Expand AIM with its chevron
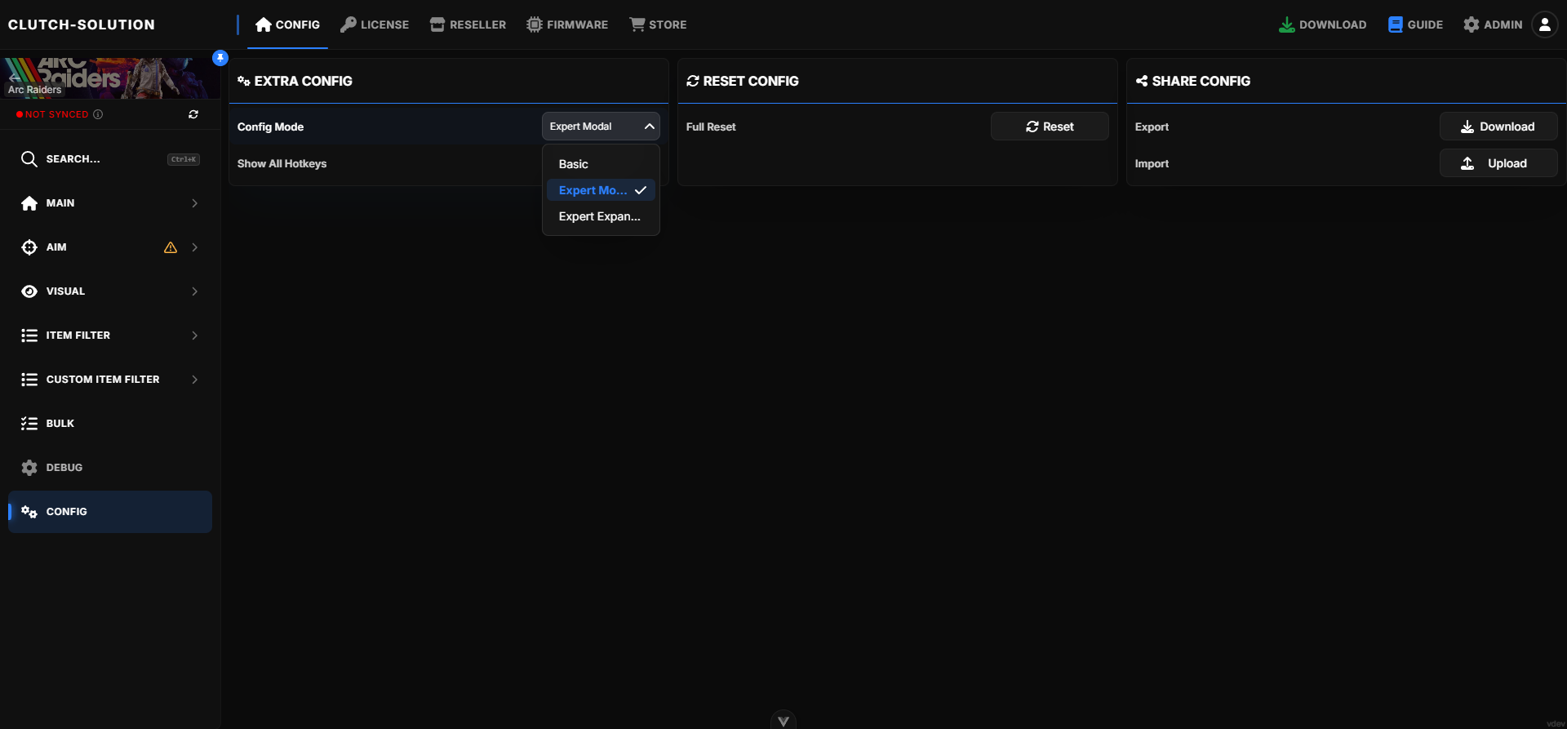 (x=194, y=247)
